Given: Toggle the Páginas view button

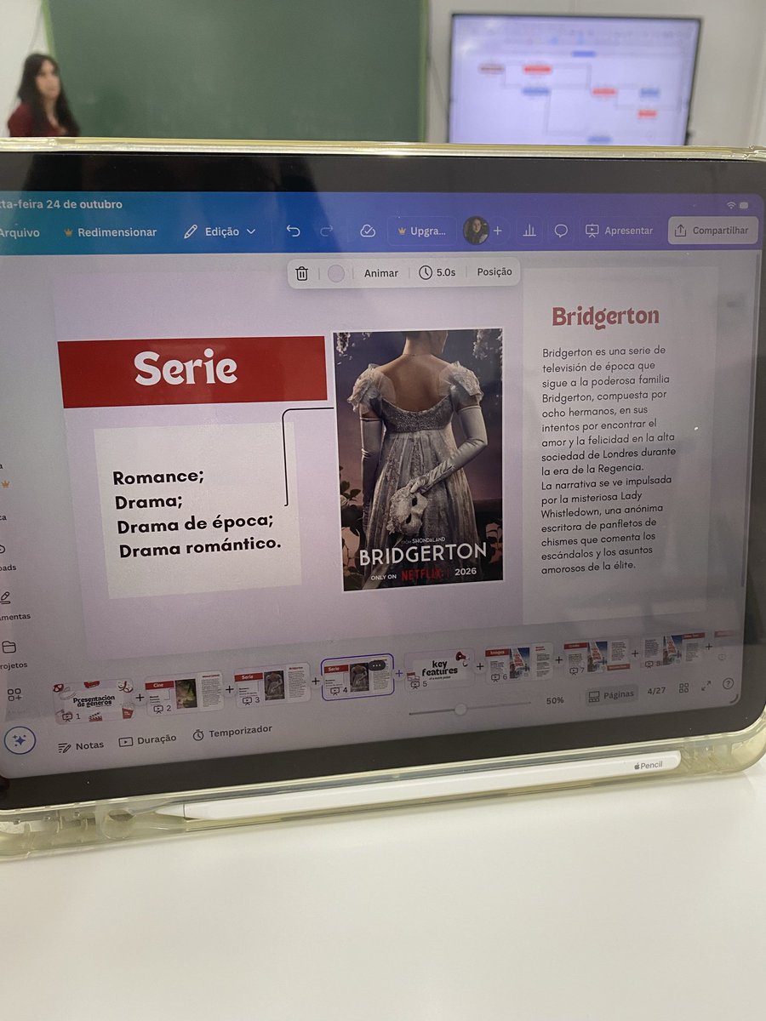Looking at the screenshot, I should (611, 694).
